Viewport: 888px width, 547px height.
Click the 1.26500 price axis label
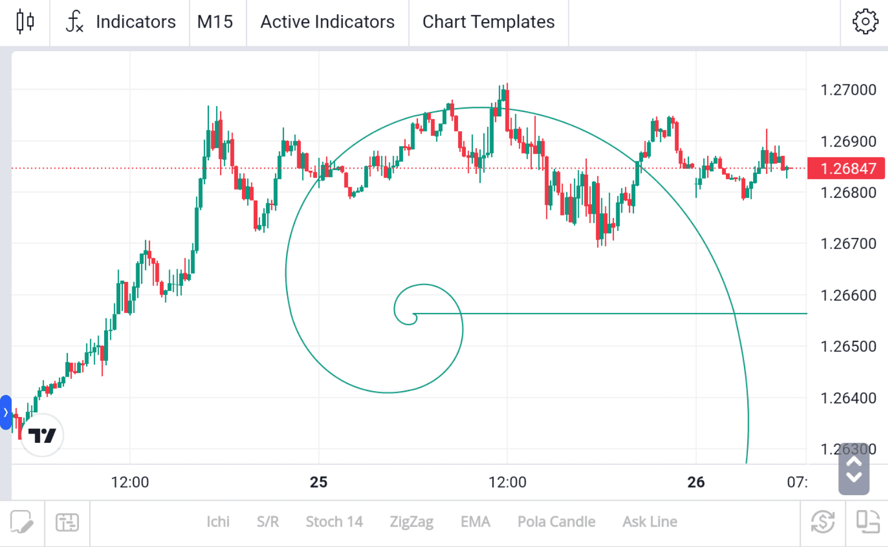click(x=848, y=346)
